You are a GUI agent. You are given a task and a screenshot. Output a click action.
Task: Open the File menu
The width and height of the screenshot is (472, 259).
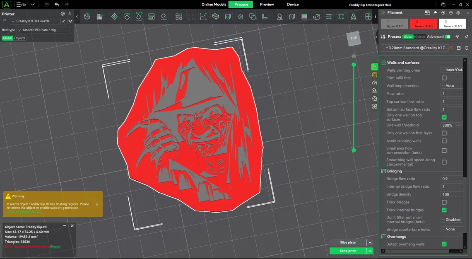[x=21, y=5]
